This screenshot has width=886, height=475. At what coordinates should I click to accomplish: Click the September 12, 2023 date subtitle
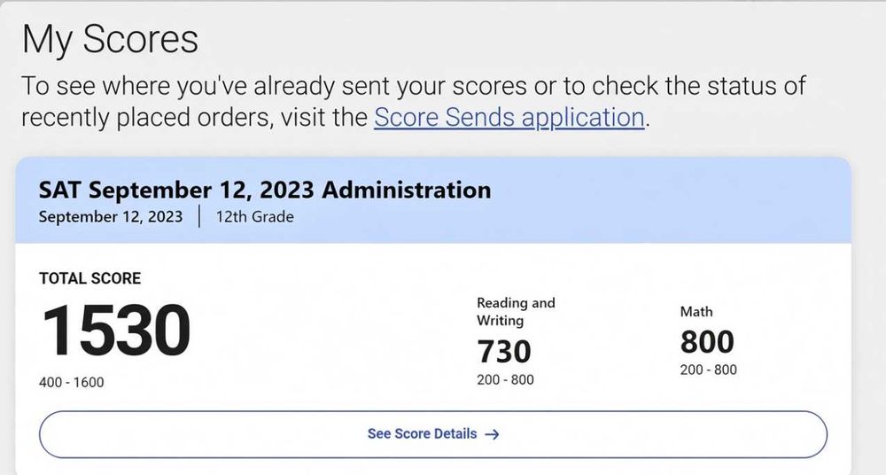[x=111, y=217]
